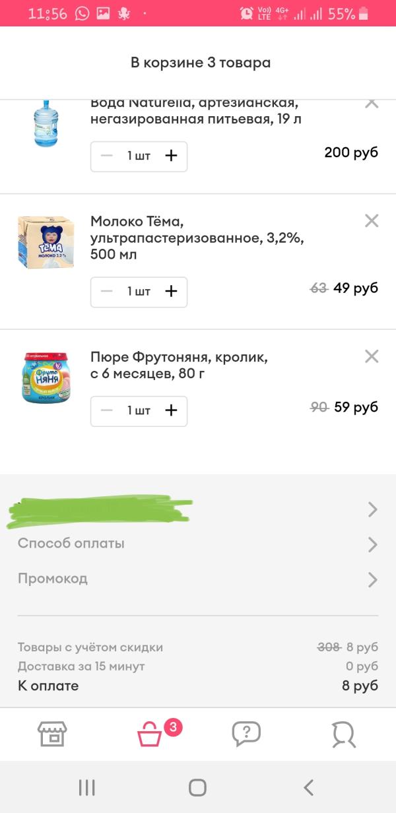Tap the Фрутоняня puree jar thumbnail
This screenshot has width=396, height=813.
[46, 377]
